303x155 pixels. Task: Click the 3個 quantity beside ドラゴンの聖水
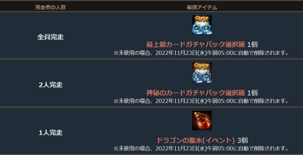[242, 141]
